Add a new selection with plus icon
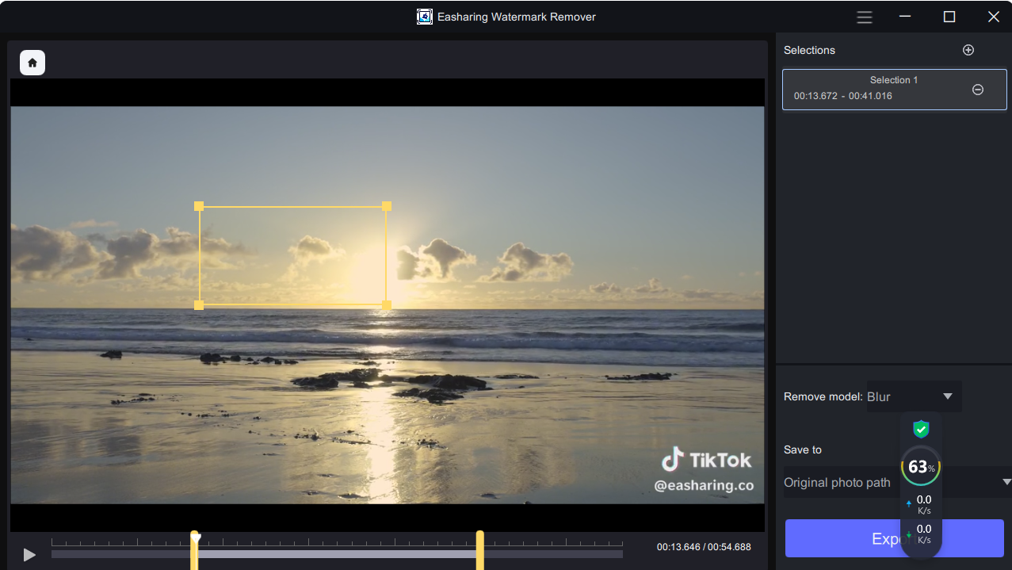 [x=968, y=50]
